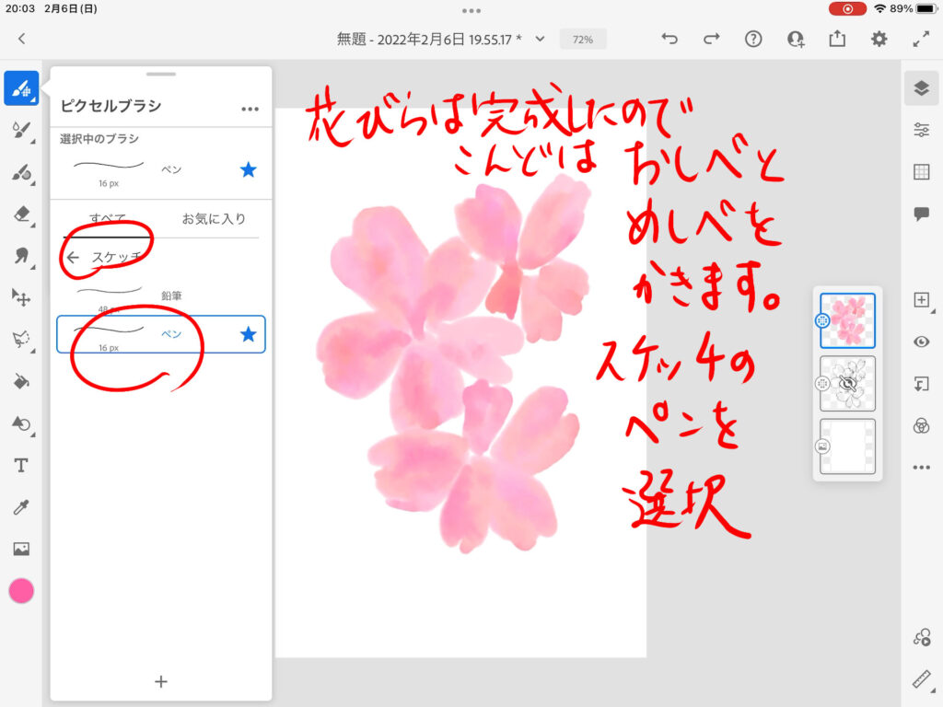943x707 pixels.
Task: Switch to the お気に入り tab
Action: [214, 219]
